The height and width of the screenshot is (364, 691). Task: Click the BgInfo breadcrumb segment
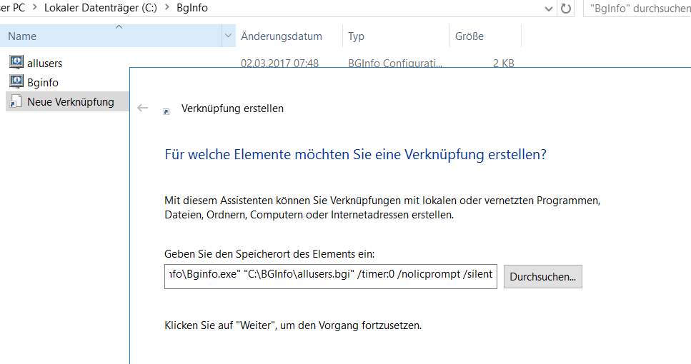(x=192, y=9)
